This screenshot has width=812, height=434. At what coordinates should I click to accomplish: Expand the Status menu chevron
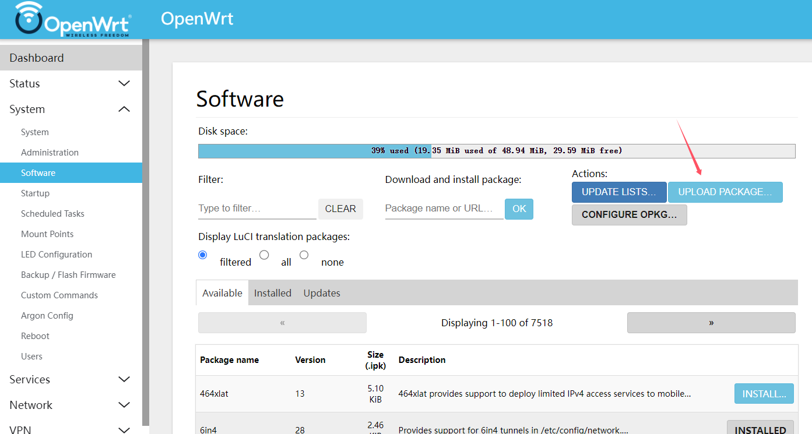tap(124, 83)
